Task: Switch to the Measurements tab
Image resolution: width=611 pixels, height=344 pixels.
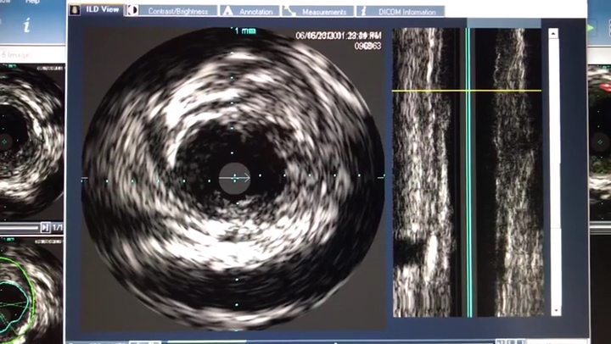Action: coord(324,12)
